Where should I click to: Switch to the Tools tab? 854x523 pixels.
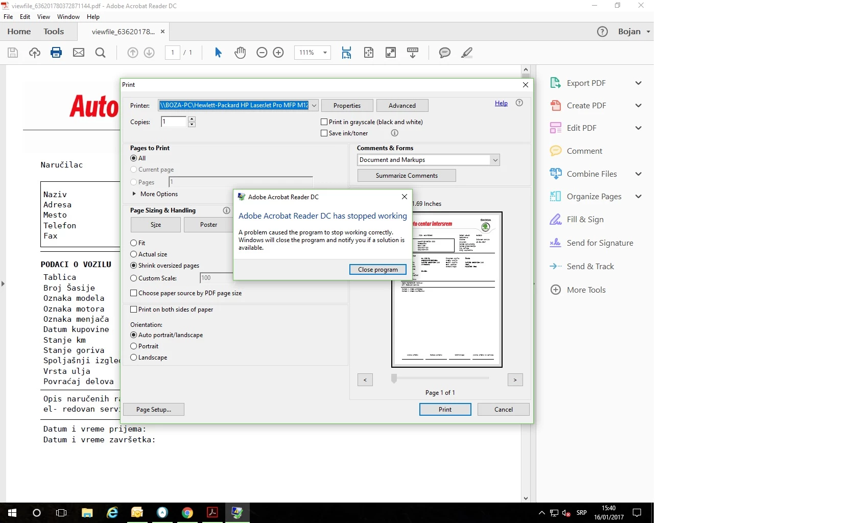pyautogui.click(x=54, y=32)
